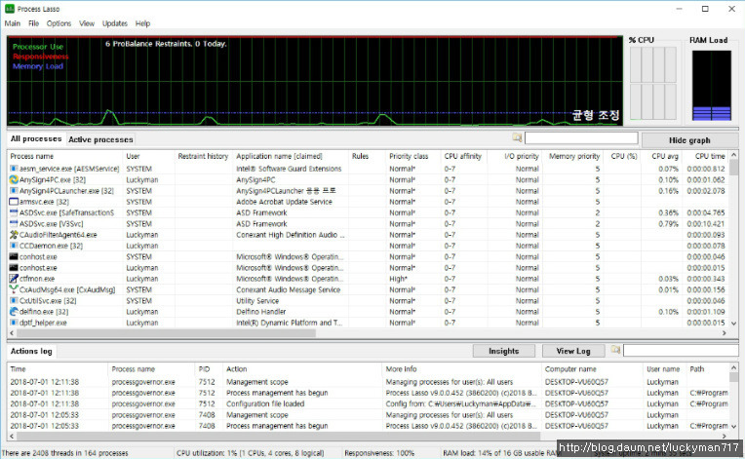Click the CCDaemon.exe process icon
745x459 pixels.
coord(14,246)
